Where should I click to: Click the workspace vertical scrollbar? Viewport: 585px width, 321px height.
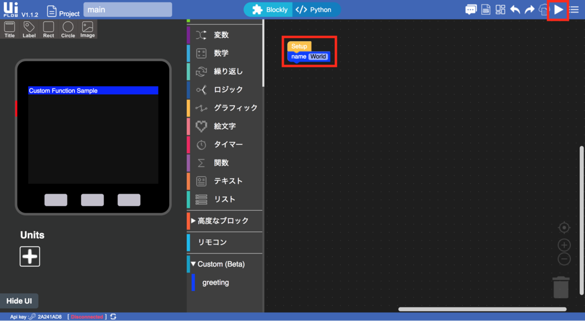point(582,220)
